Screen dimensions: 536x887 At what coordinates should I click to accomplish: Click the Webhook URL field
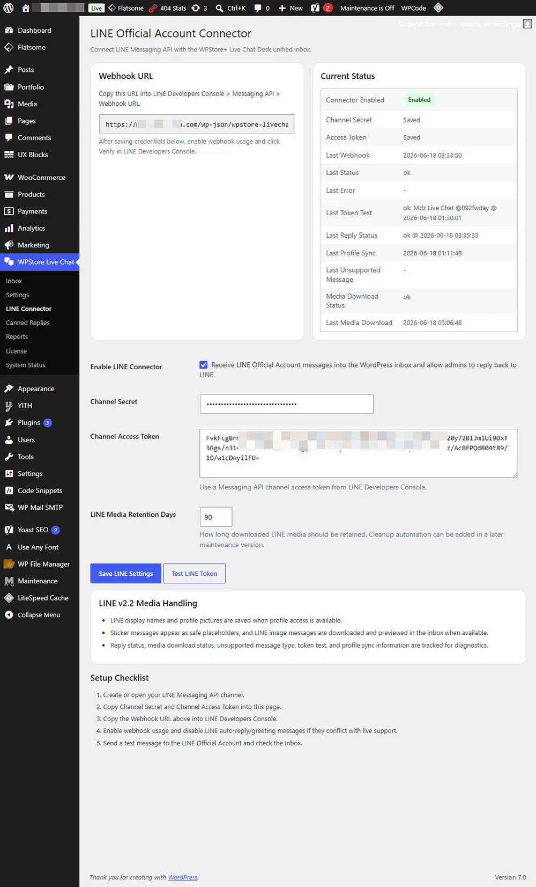point(197,124)
